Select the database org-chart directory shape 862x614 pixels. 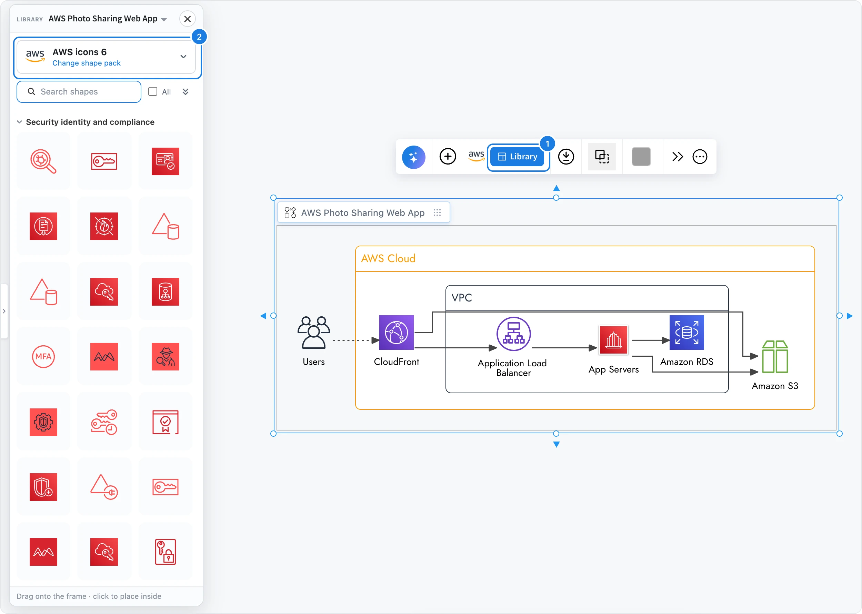[x=165, y=292]
